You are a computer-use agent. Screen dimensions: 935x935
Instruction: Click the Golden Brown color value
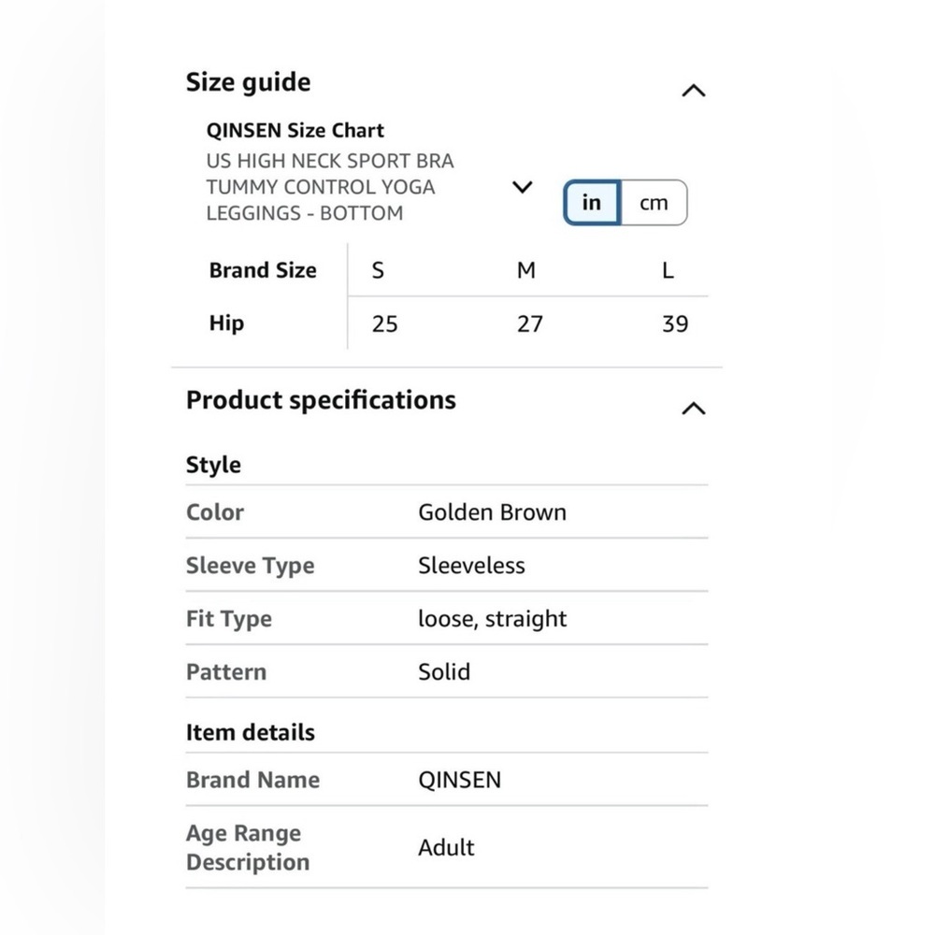point(492,512)
